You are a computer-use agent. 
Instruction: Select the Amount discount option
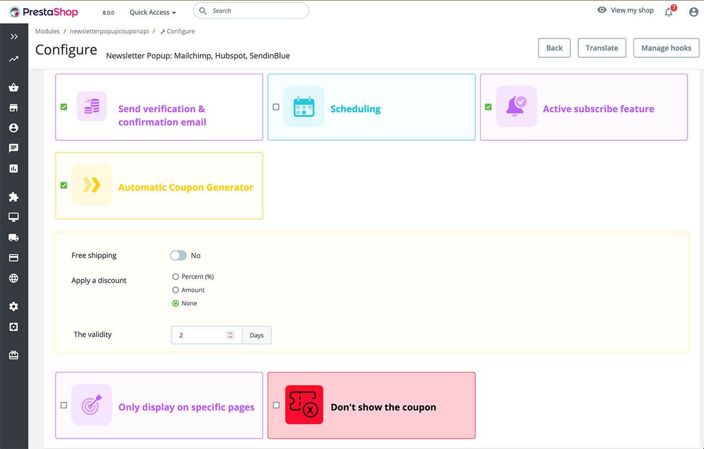coord(176,290)
